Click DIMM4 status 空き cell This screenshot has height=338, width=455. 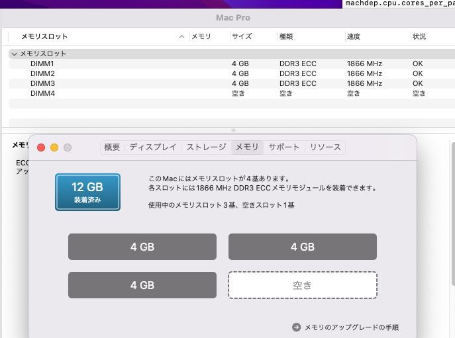419,93
